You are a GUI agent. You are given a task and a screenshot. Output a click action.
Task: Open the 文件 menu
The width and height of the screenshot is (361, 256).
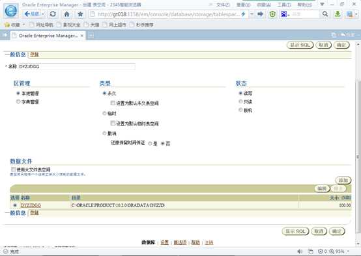(x=223, y=5)
